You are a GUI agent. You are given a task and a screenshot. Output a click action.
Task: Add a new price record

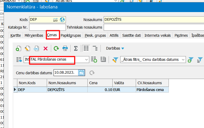pyautogui.click(x=18, y=49)
